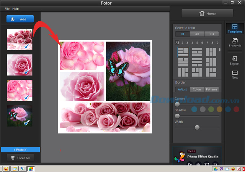Switch to Freestyle collage mode
This screenshot has width=245, height=172.
(x=235, y=43)
